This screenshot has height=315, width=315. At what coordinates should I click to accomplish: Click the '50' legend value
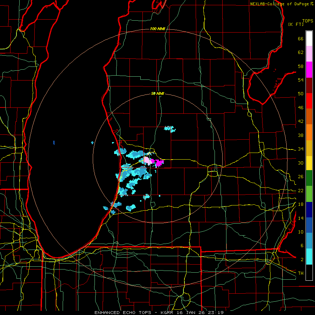(x=301, y=94)
